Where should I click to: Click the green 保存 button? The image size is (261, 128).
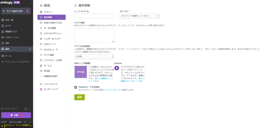79,97
